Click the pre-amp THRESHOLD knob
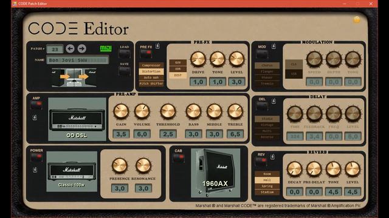This screenshot has width=389, height=218. click(168, 111)
